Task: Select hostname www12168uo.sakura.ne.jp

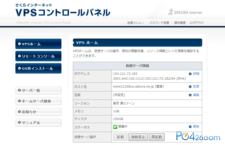Action: tap(133, 87)
